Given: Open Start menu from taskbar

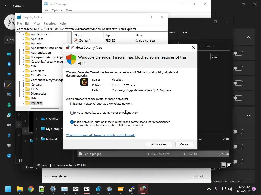Looking at the screenshot, I should coord(8,189).
